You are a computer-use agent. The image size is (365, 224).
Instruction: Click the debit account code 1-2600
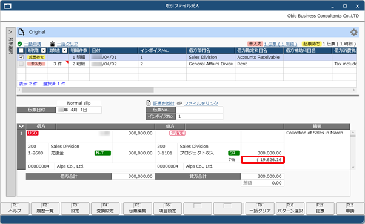pyautogui.click(x=36, y=153)
